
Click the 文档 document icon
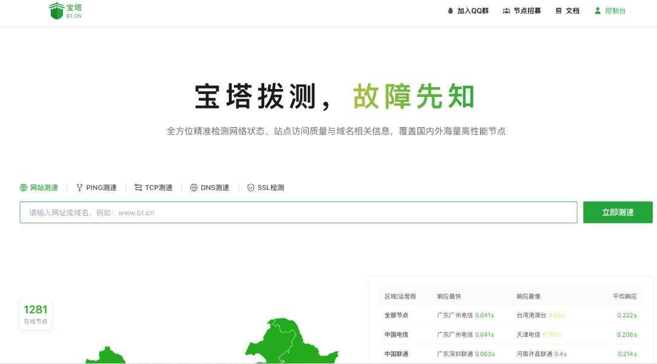click(559, 11)
